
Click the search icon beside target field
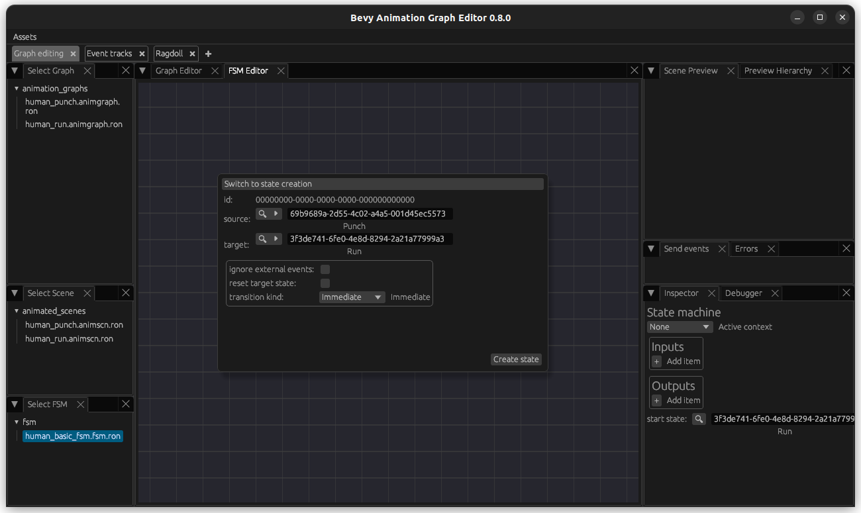point(262,239)
